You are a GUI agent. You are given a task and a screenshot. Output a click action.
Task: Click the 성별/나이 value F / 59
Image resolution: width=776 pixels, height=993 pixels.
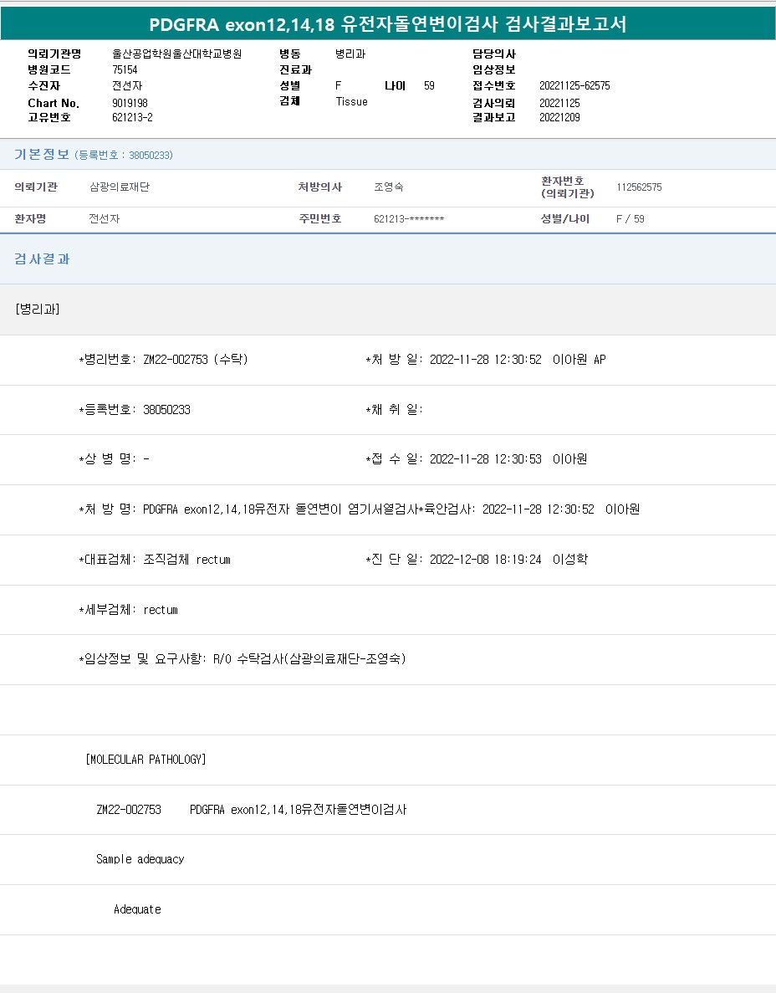coord(630,219)
